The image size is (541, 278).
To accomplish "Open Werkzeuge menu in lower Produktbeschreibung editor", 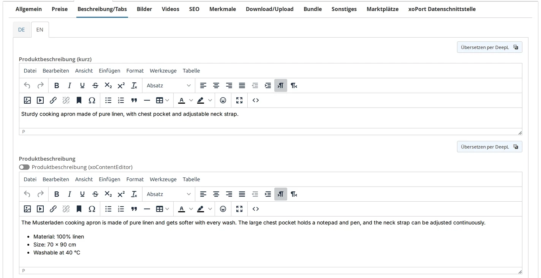I will pyautogui.click(x=163, y=179).
